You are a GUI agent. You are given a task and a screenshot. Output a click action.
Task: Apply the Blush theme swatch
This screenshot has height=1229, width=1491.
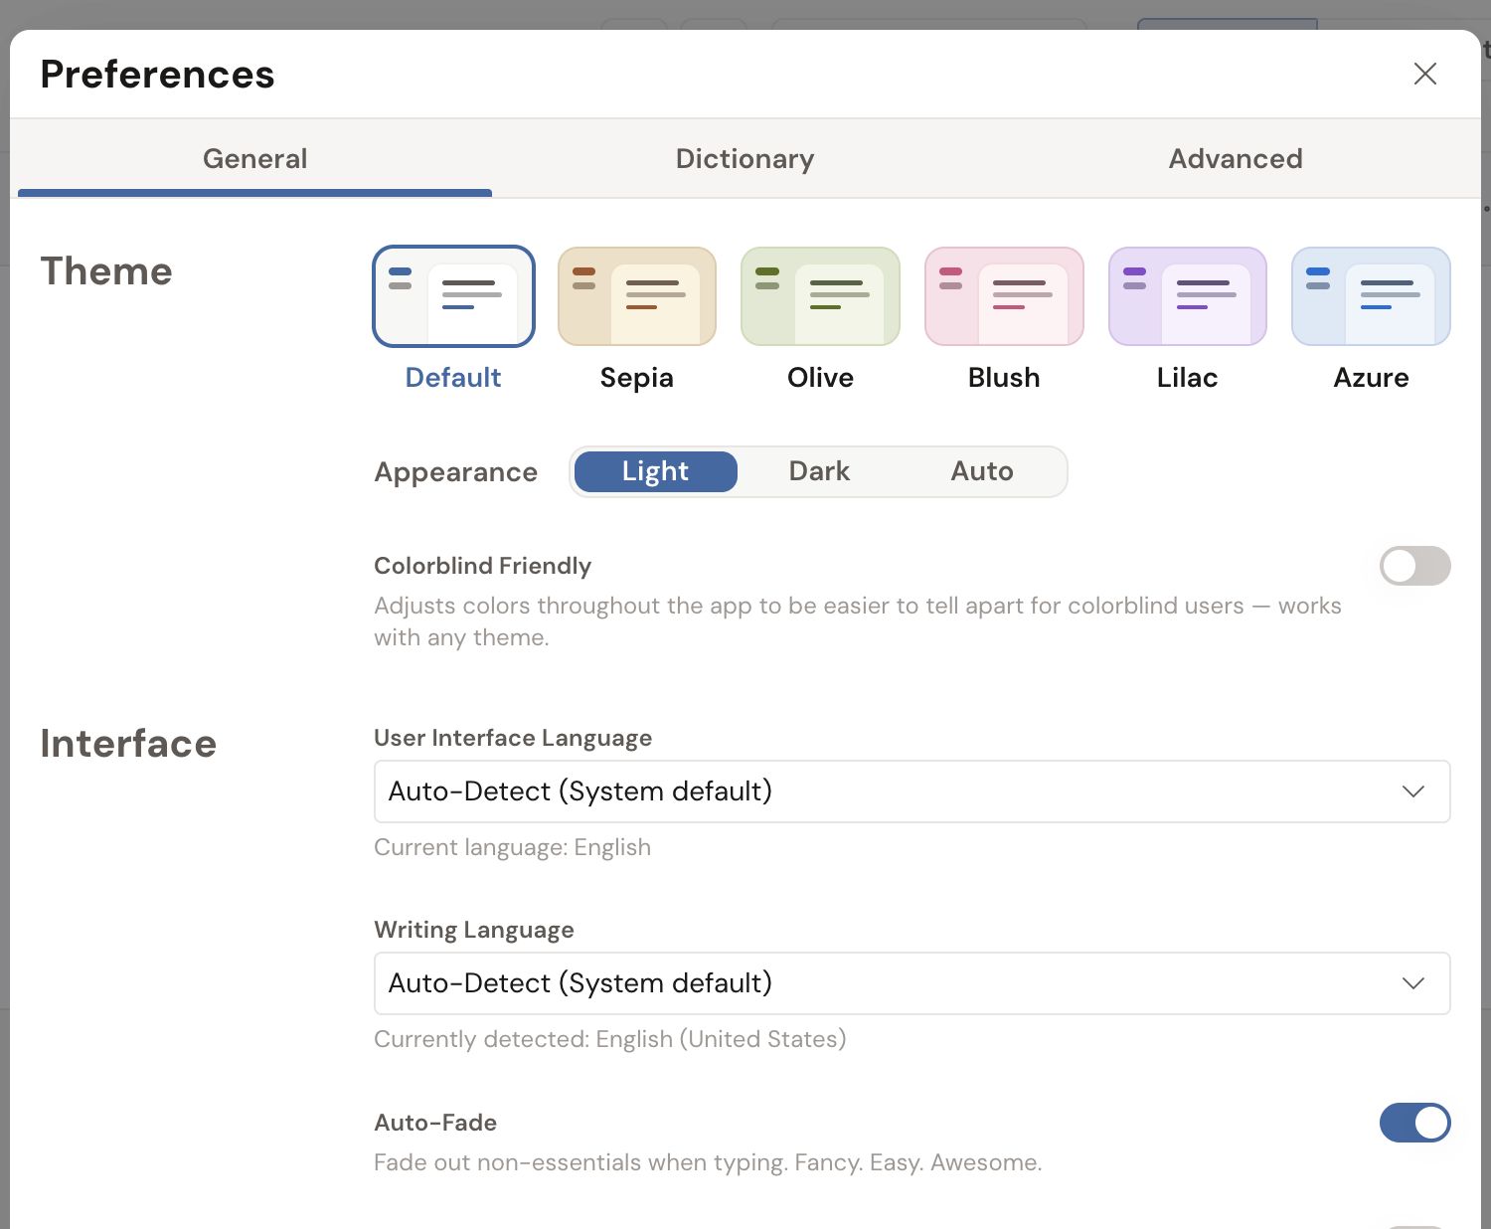pos(1004,296)
